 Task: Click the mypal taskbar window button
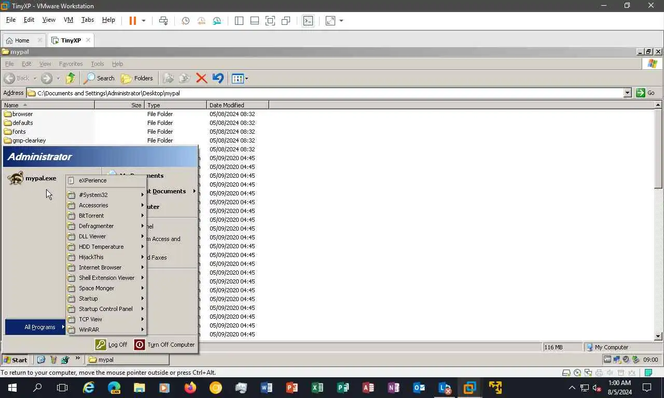click(x=127, y=360)
